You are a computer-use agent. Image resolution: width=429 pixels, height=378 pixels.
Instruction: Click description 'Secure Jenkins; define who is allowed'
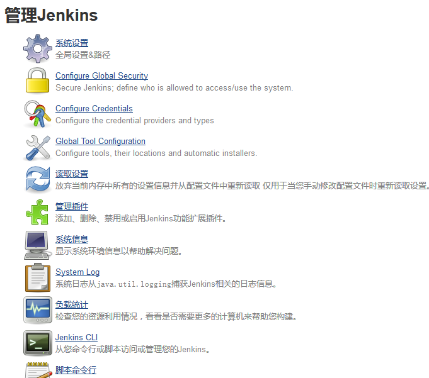point(174,87)
